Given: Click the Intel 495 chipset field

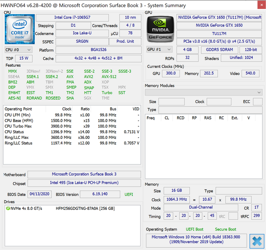Looking at the screenshot, I should tap(84, 183).
